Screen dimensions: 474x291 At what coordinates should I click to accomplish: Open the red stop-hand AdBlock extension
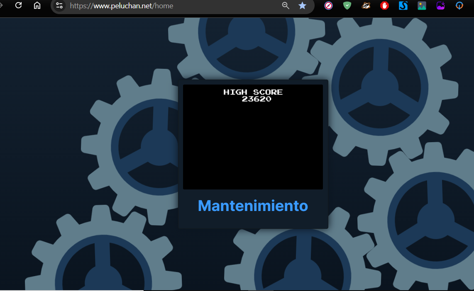click(x=384, y=6)
